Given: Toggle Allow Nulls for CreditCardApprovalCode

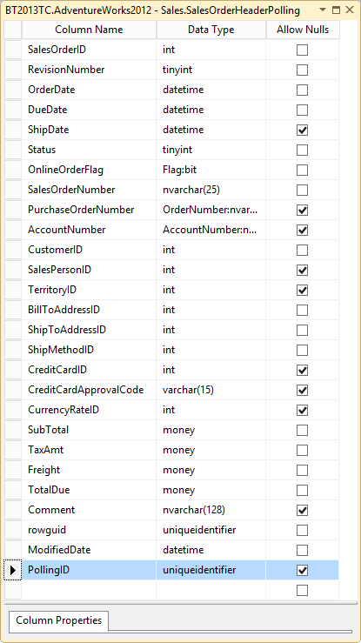Looking at the screenshot, I should pos(302,390).
